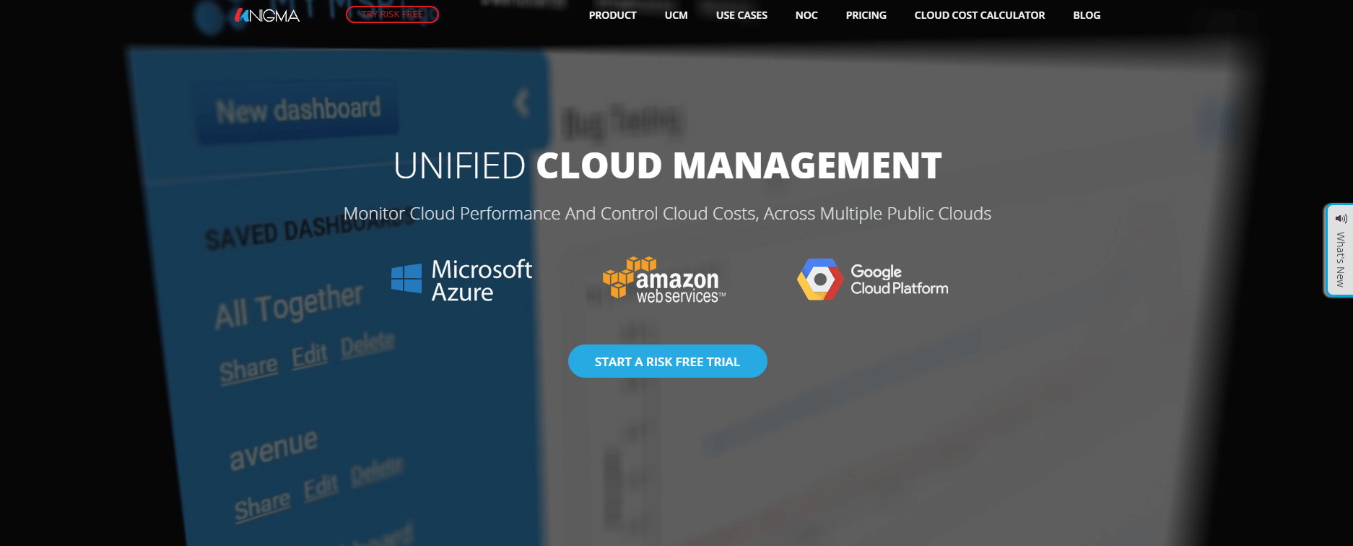This screenshot has height=546, width=1353.
Task: Open Cloud Cost Calculator link
Action: click(x=979, y=15)
